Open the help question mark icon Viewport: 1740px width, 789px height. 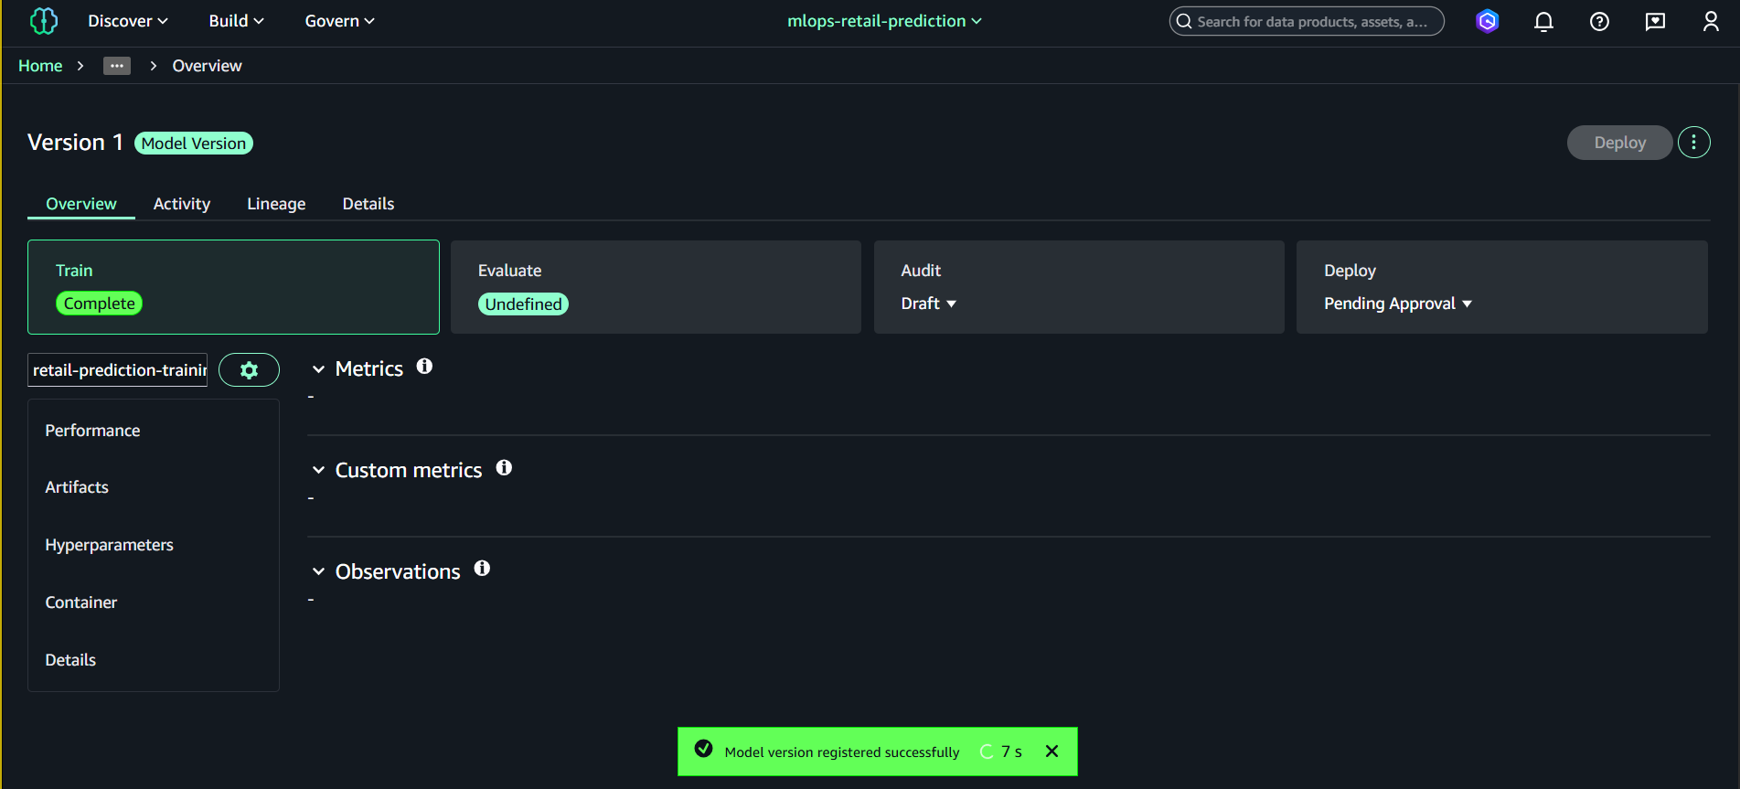click(x=1599, y=22)
